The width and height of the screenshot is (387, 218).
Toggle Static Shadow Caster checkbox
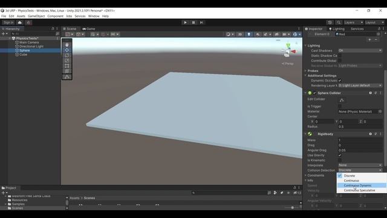(x=340, y=56)
